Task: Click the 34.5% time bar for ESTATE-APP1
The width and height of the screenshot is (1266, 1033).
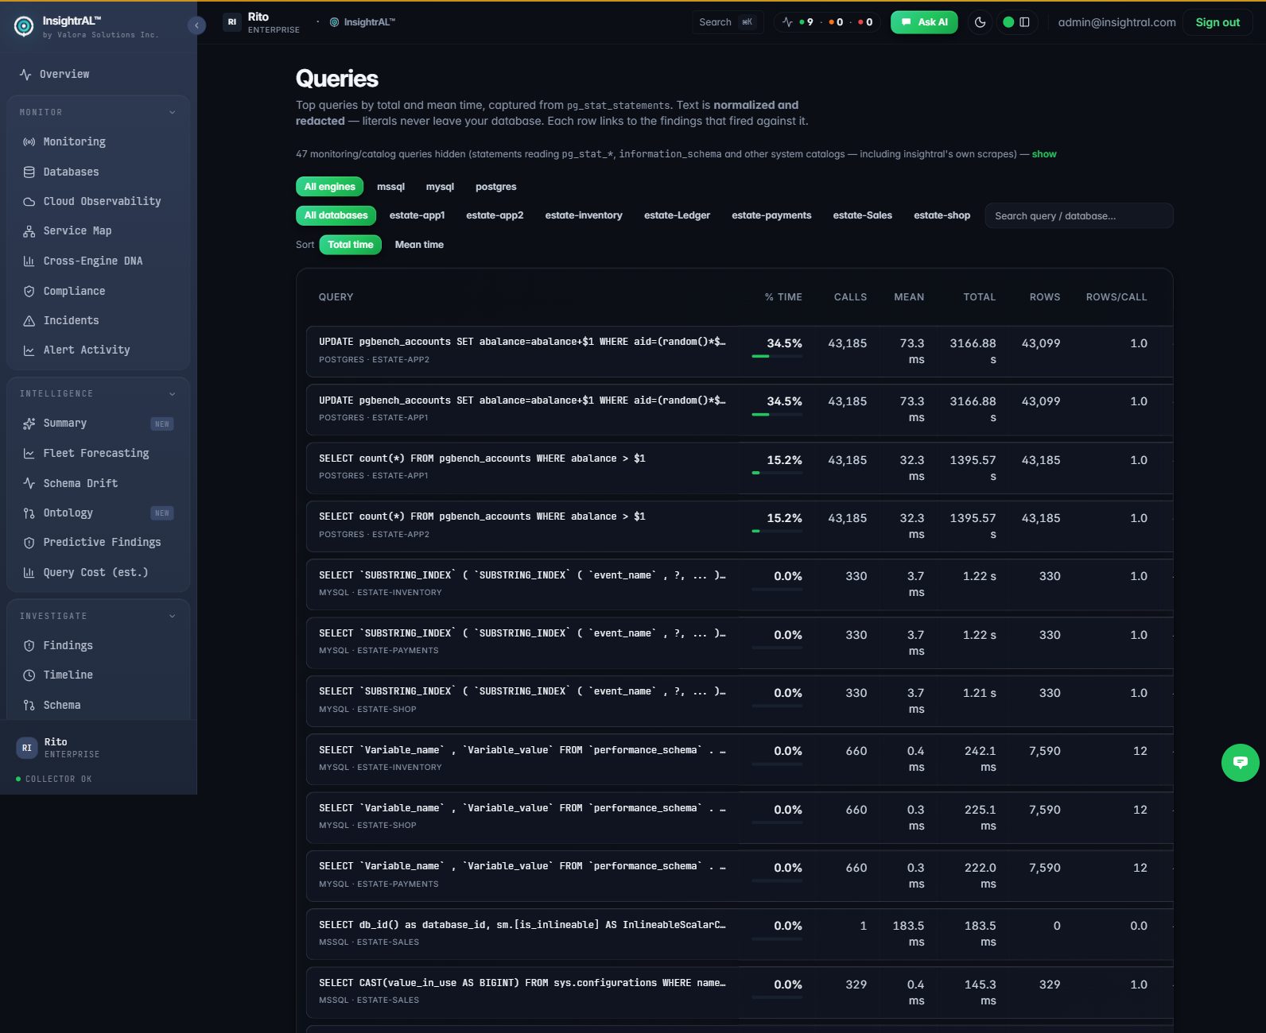Action: [777, 415]
